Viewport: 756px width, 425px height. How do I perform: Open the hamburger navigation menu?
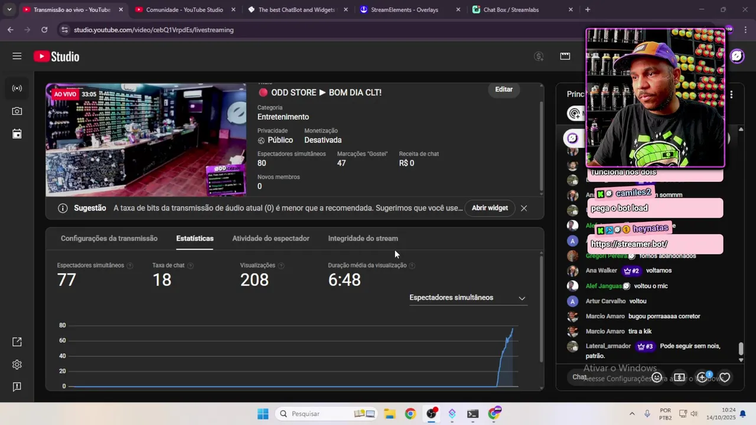point(17,56)
